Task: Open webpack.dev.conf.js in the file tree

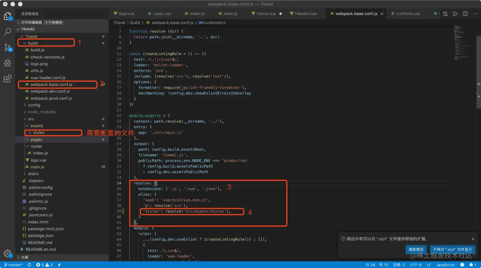Action: click(x=50, y=92)
